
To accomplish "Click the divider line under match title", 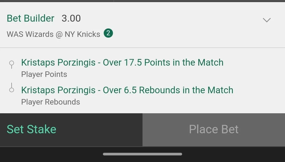I will pyautogui.click(x=142, y=48).
